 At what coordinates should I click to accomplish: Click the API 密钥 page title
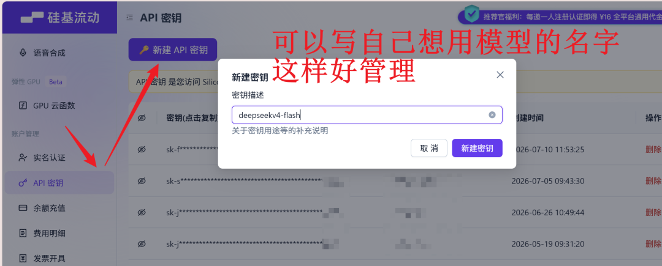pos(161,18)
